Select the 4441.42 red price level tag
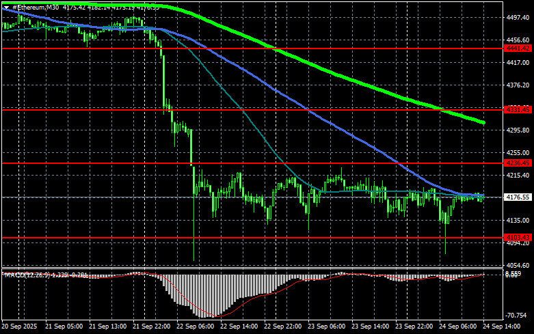Screen dimensions: 534x334 (x=518, y=48)
